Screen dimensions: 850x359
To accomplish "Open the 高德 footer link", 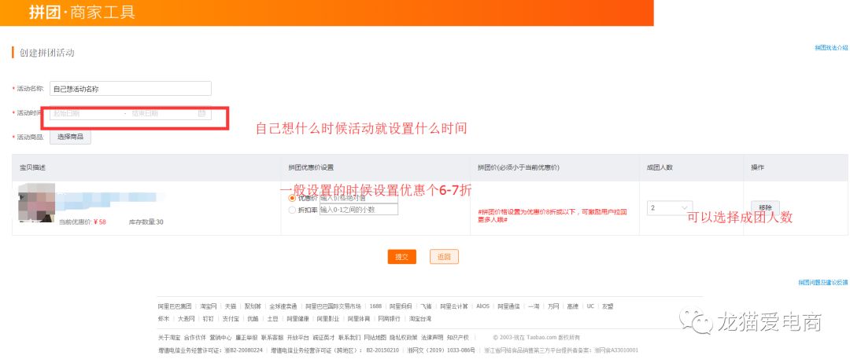I will pos(572,306).
